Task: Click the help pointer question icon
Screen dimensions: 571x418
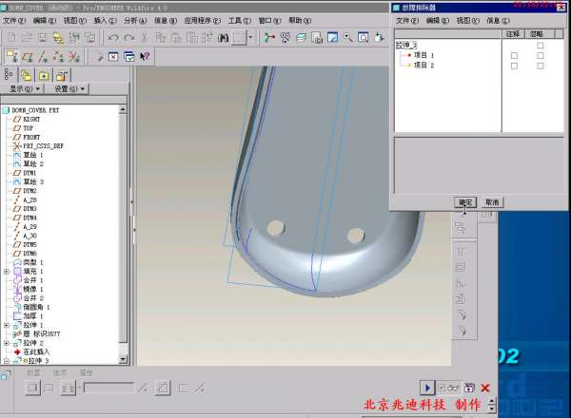Action: [145, 57]
